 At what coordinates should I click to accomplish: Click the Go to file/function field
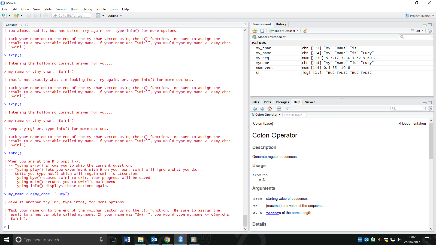(71, 16)
